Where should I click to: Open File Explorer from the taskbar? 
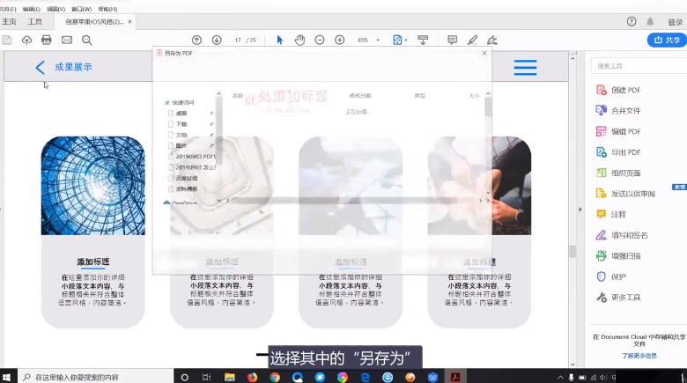230,377
